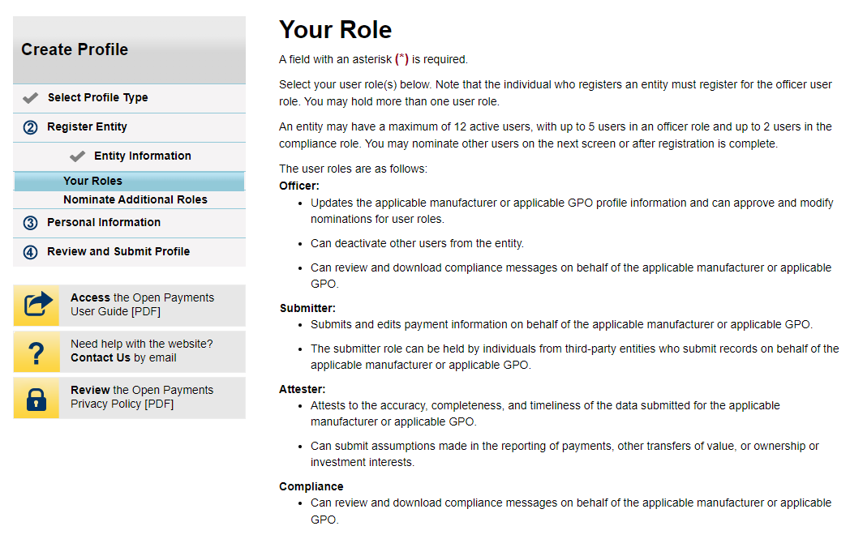Click the step 3 circle icon

click(31, 223)
